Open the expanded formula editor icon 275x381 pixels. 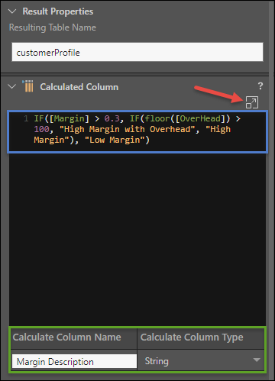coord(252,102)
